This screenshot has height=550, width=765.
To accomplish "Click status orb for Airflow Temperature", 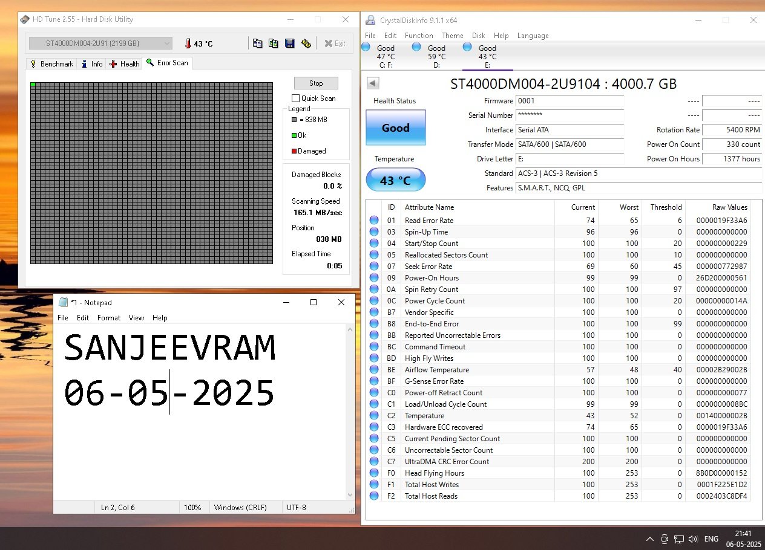I will point(374,370).
